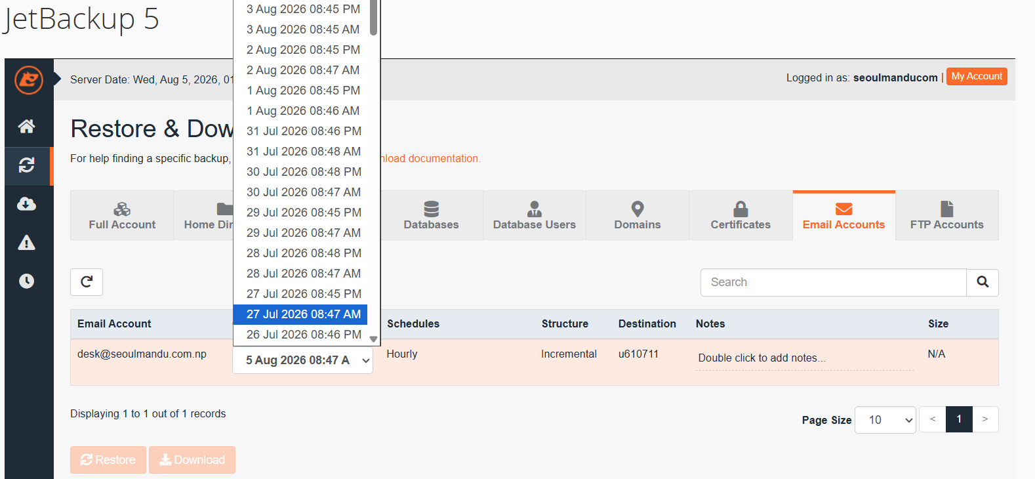
Task: Choose backup 28 Jul 2026 08:48 PM
Action: pyautogui.click(x=300, y=253)
